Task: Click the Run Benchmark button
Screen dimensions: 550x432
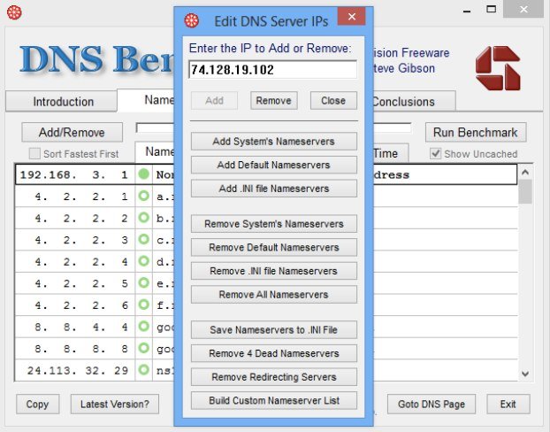Action: tap(476, 133)
